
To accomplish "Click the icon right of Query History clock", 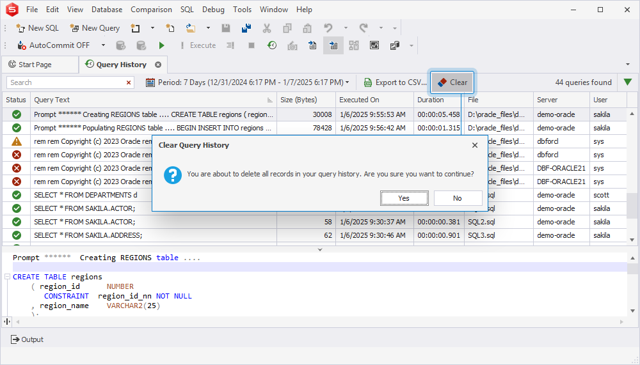I will click(292, 45).
